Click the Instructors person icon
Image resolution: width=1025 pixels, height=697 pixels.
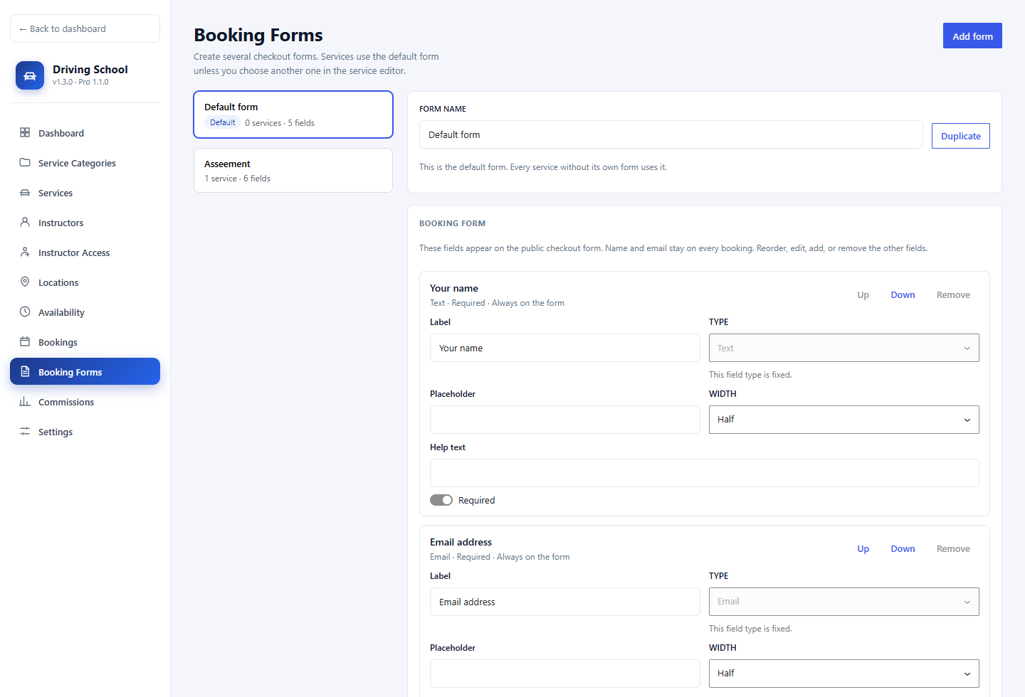tap(25, 223)
